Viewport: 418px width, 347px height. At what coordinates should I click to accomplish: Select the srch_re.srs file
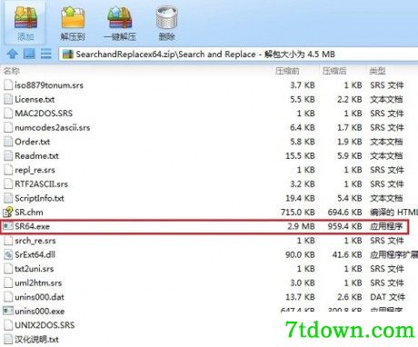point(35,241)
